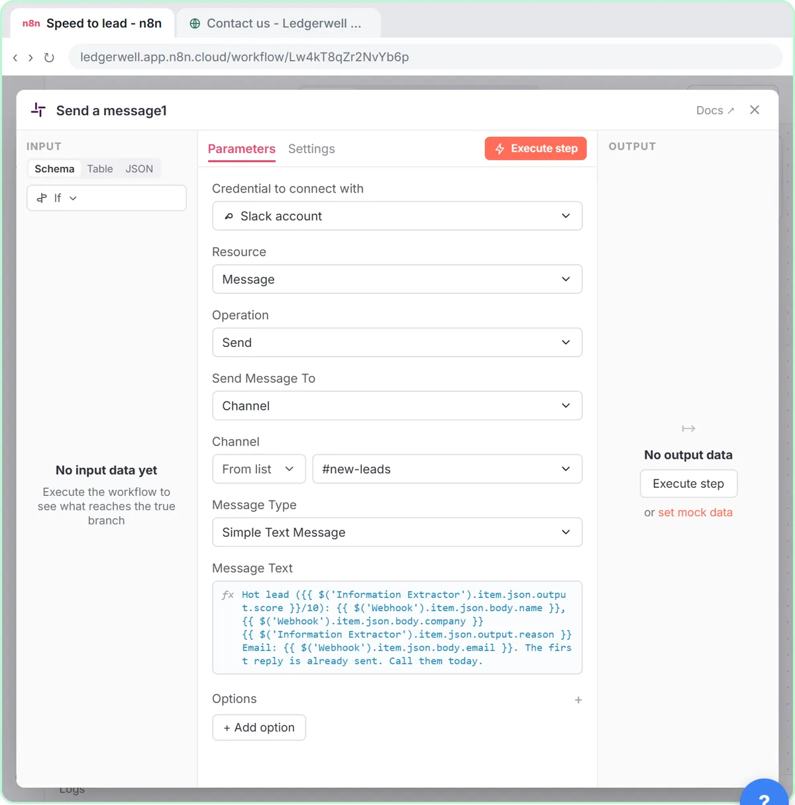
Task: Switch to Speed to lead browser tab
Action: click(93, 23)
